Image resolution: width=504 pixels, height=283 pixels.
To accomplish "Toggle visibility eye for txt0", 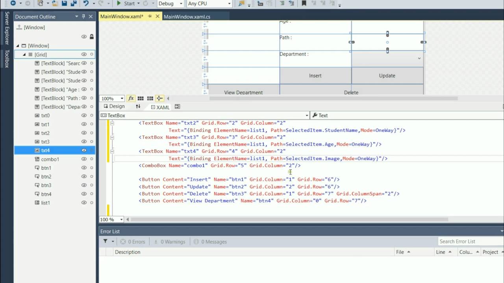I will (84, 116).
